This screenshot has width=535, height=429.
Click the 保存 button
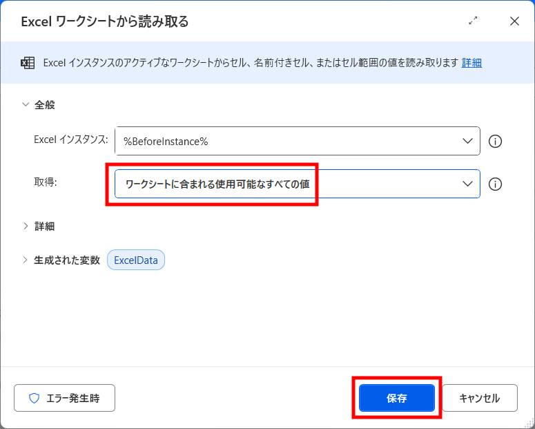[x=397, y=398]
